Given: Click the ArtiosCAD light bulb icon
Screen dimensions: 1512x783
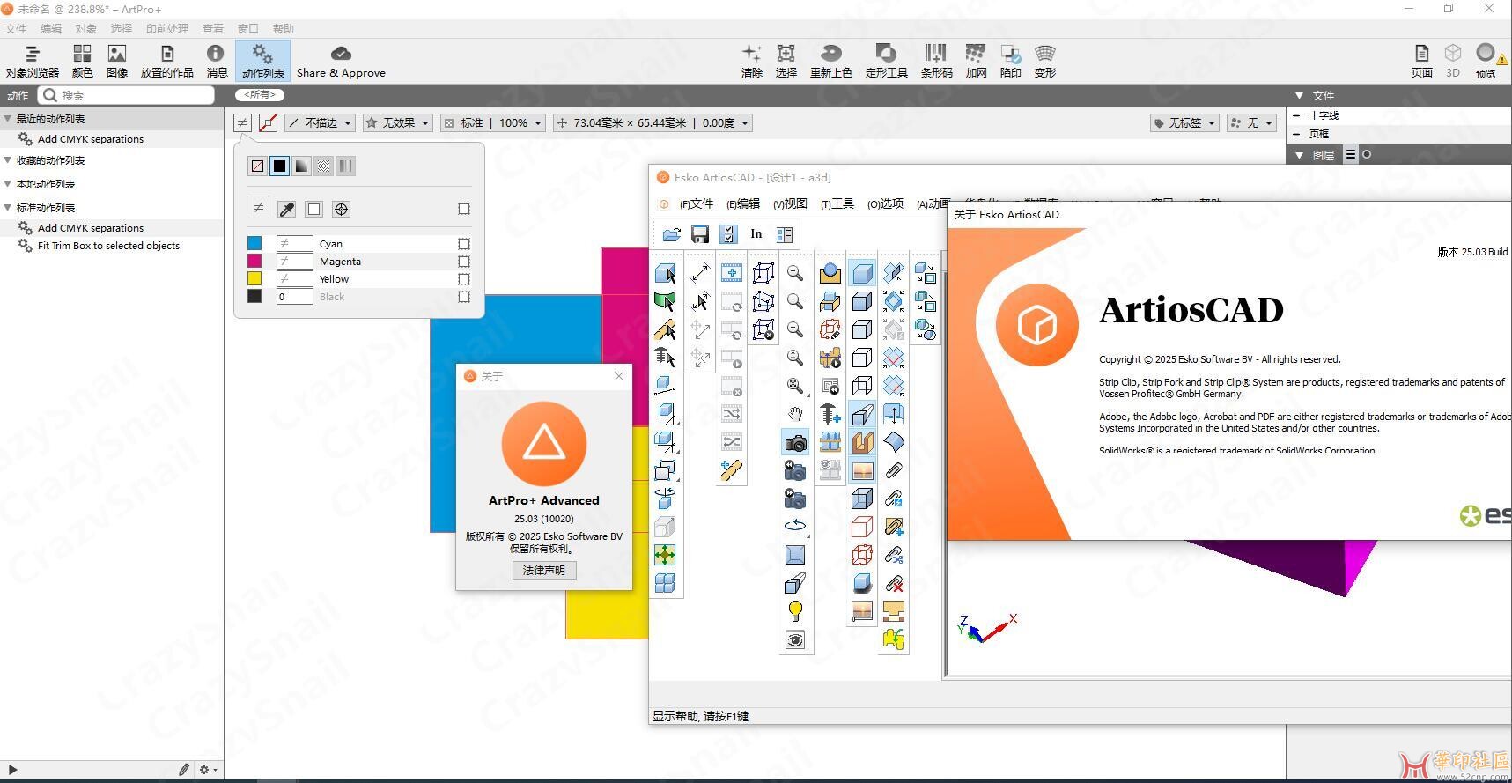Looking at the screenshot, I should [795, 611].
